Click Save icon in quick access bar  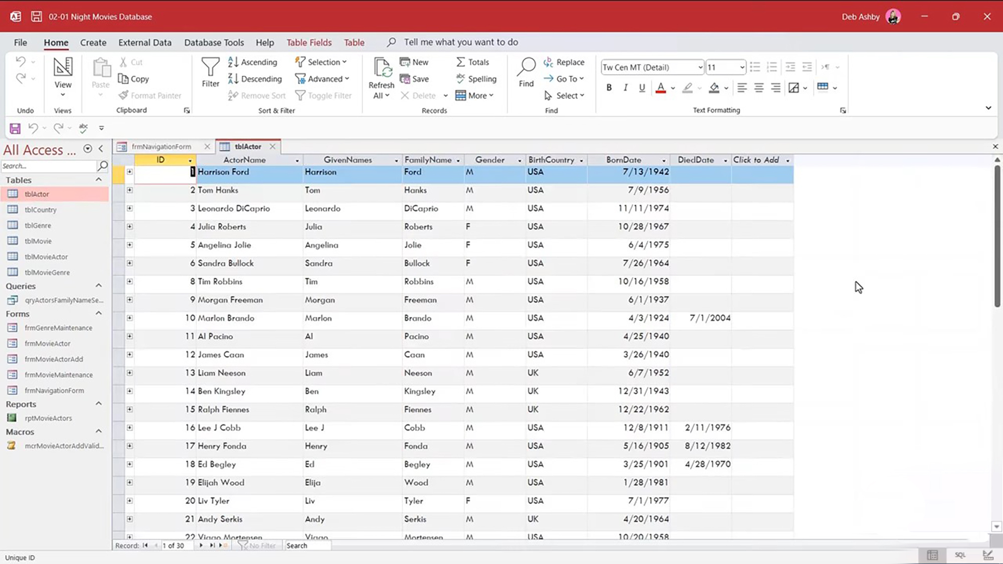pos(15,128)
